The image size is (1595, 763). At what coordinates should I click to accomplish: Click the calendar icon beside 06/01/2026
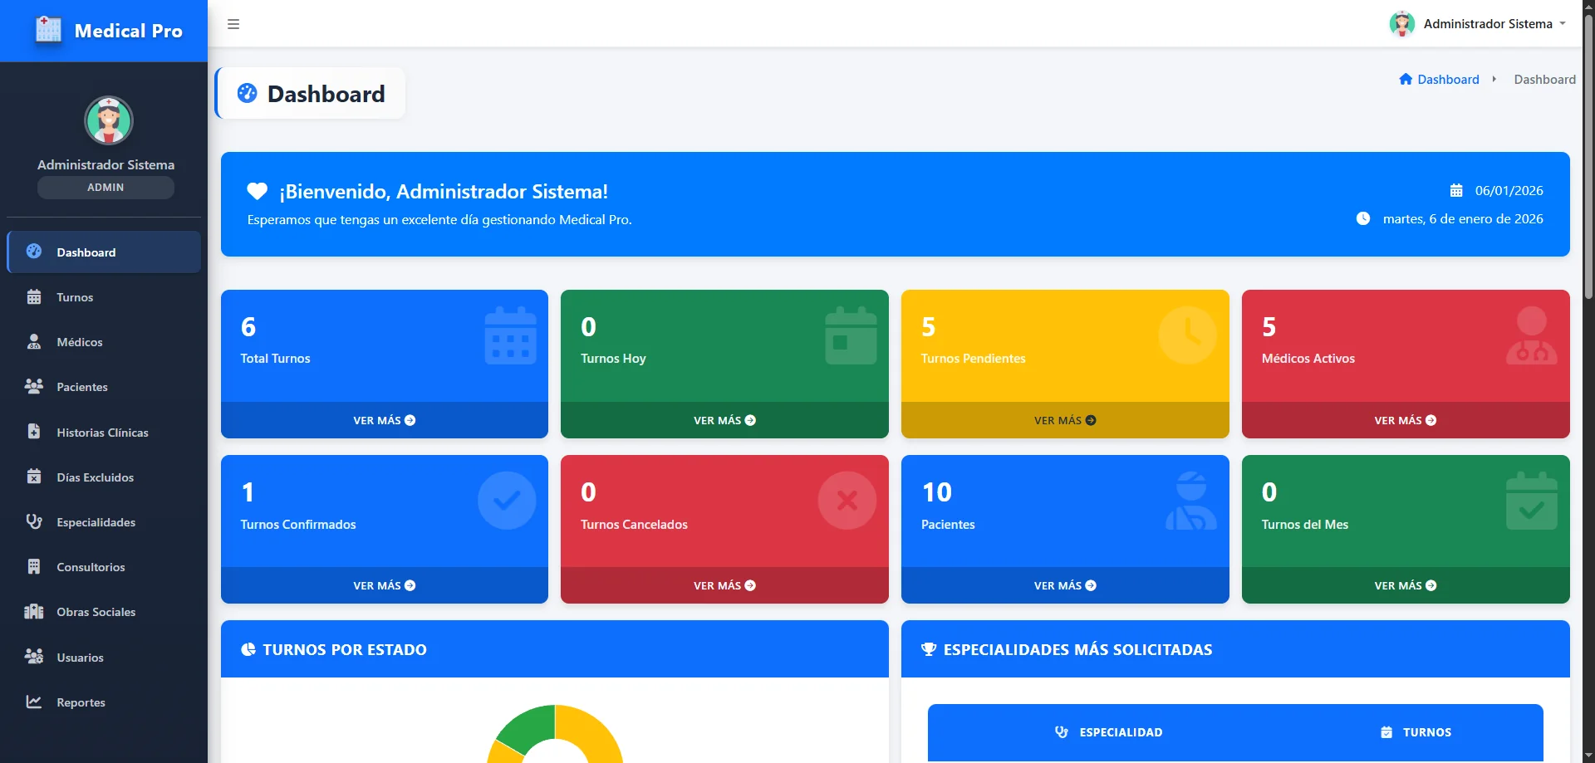click(x=1456, y=191)
